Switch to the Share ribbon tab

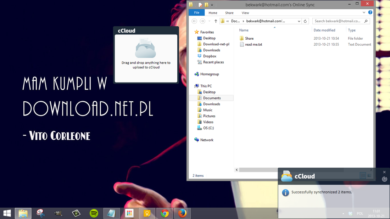[229, 13]
